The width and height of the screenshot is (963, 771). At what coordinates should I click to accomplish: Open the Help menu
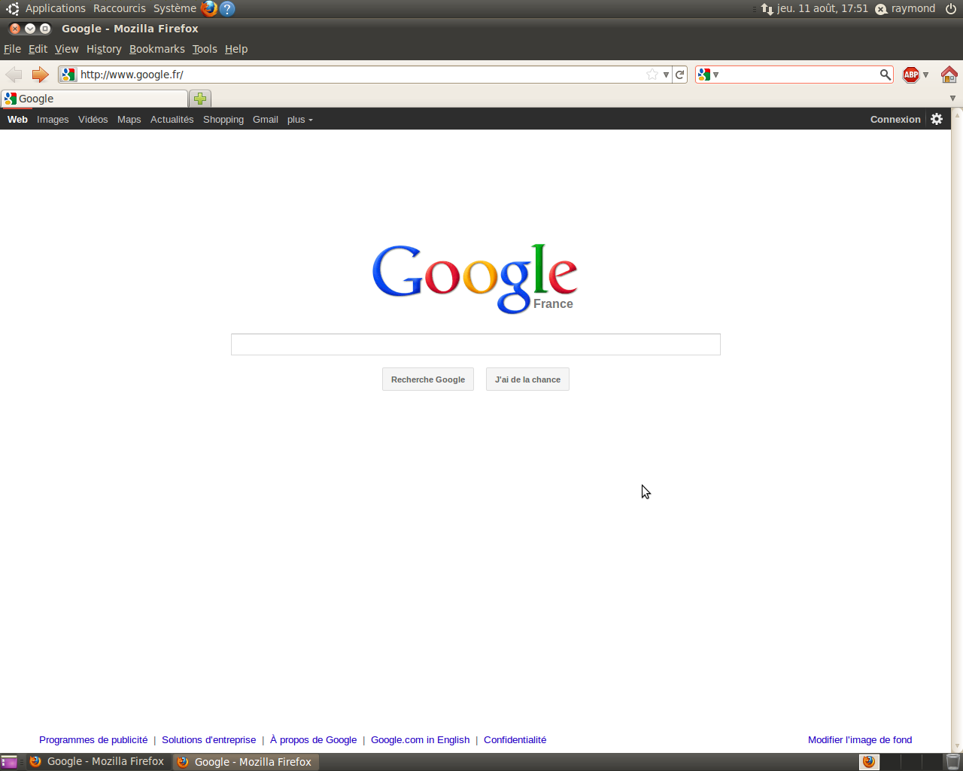tap(236, 49)
